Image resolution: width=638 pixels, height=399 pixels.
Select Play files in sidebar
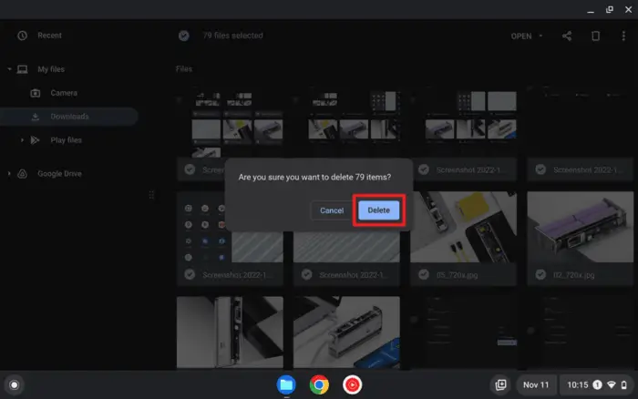66,140
